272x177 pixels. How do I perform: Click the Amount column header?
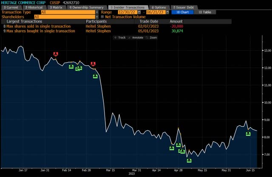(176, 22)
